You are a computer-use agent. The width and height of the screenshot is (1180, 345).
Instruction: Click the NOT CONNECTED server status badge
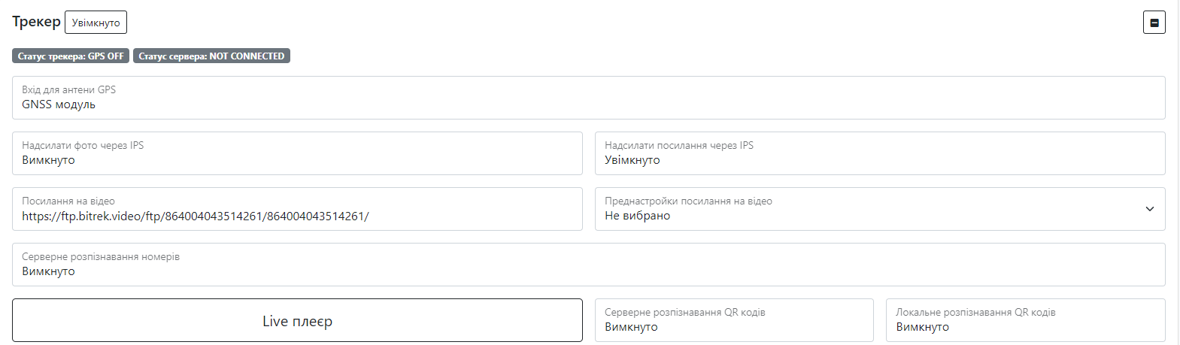(211, 56)
